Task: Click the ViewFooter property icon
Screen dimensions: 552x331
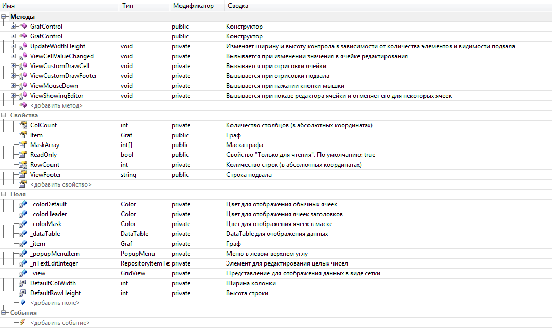Action: point(23,174)
